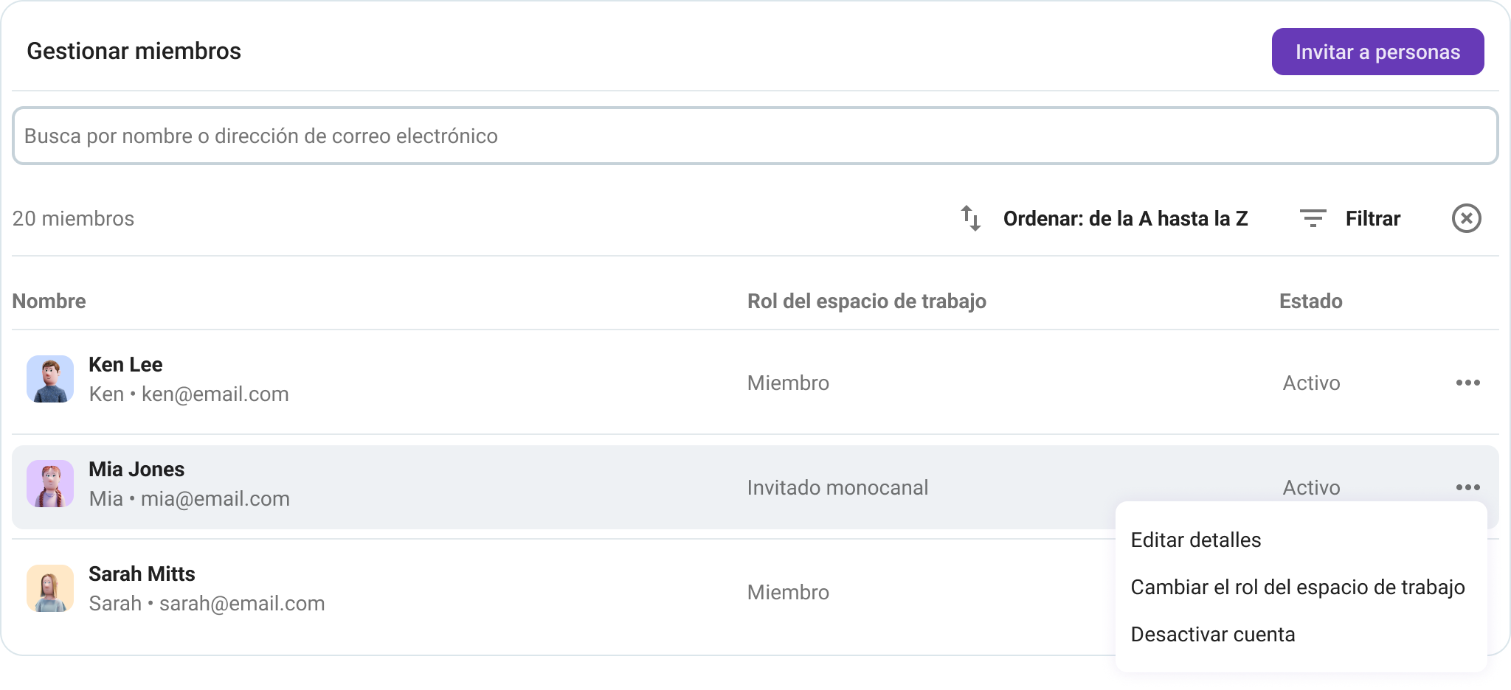Open the Ordenar de la A hasta la Z dropdown
The width and height of the screenshot is (1511, 690).
point(1125,218)
